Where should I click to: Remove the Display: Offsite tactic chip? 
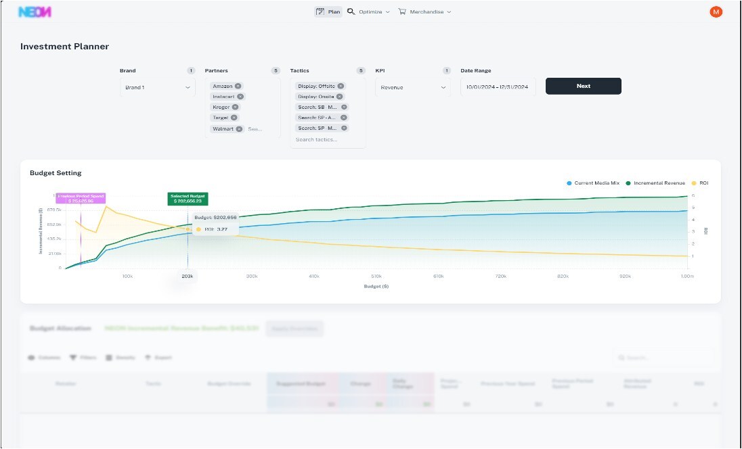click(341, 87)
